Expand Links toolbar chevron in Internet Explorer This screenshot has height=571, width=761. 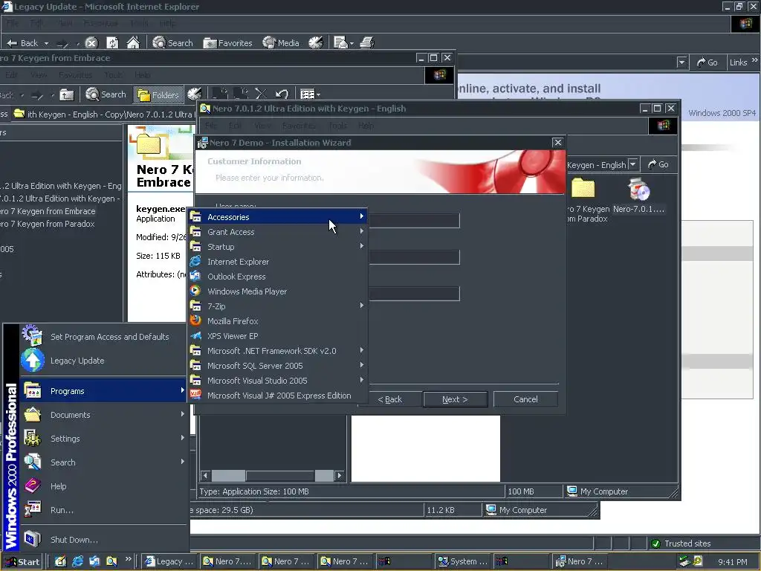[755, 60]
